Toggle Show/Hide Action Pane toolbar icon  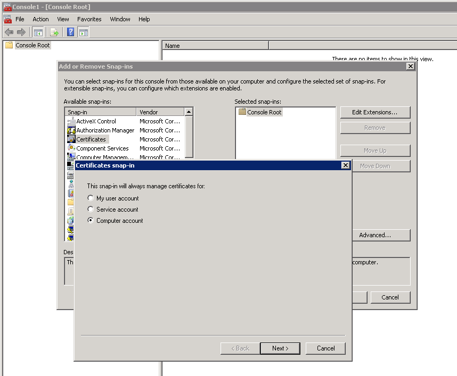(x=83, y=32)
